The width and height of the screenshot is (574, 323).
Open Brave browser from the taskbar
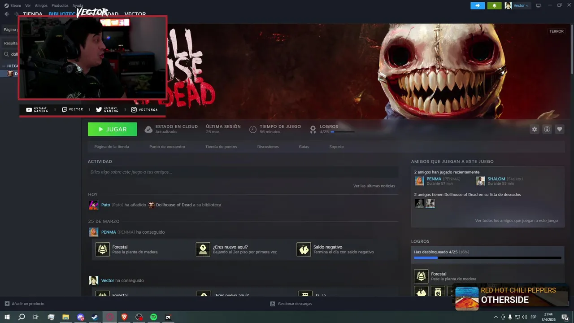pyautogui.click(x=124, y=317)
